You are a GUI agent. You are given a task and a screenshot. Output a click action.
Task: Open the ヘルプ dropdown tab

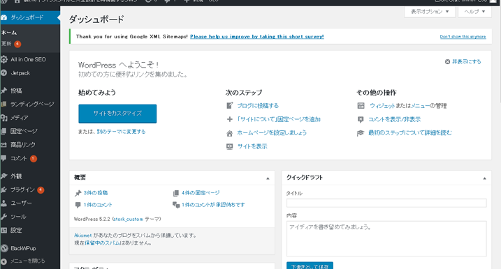coord(474,12)
